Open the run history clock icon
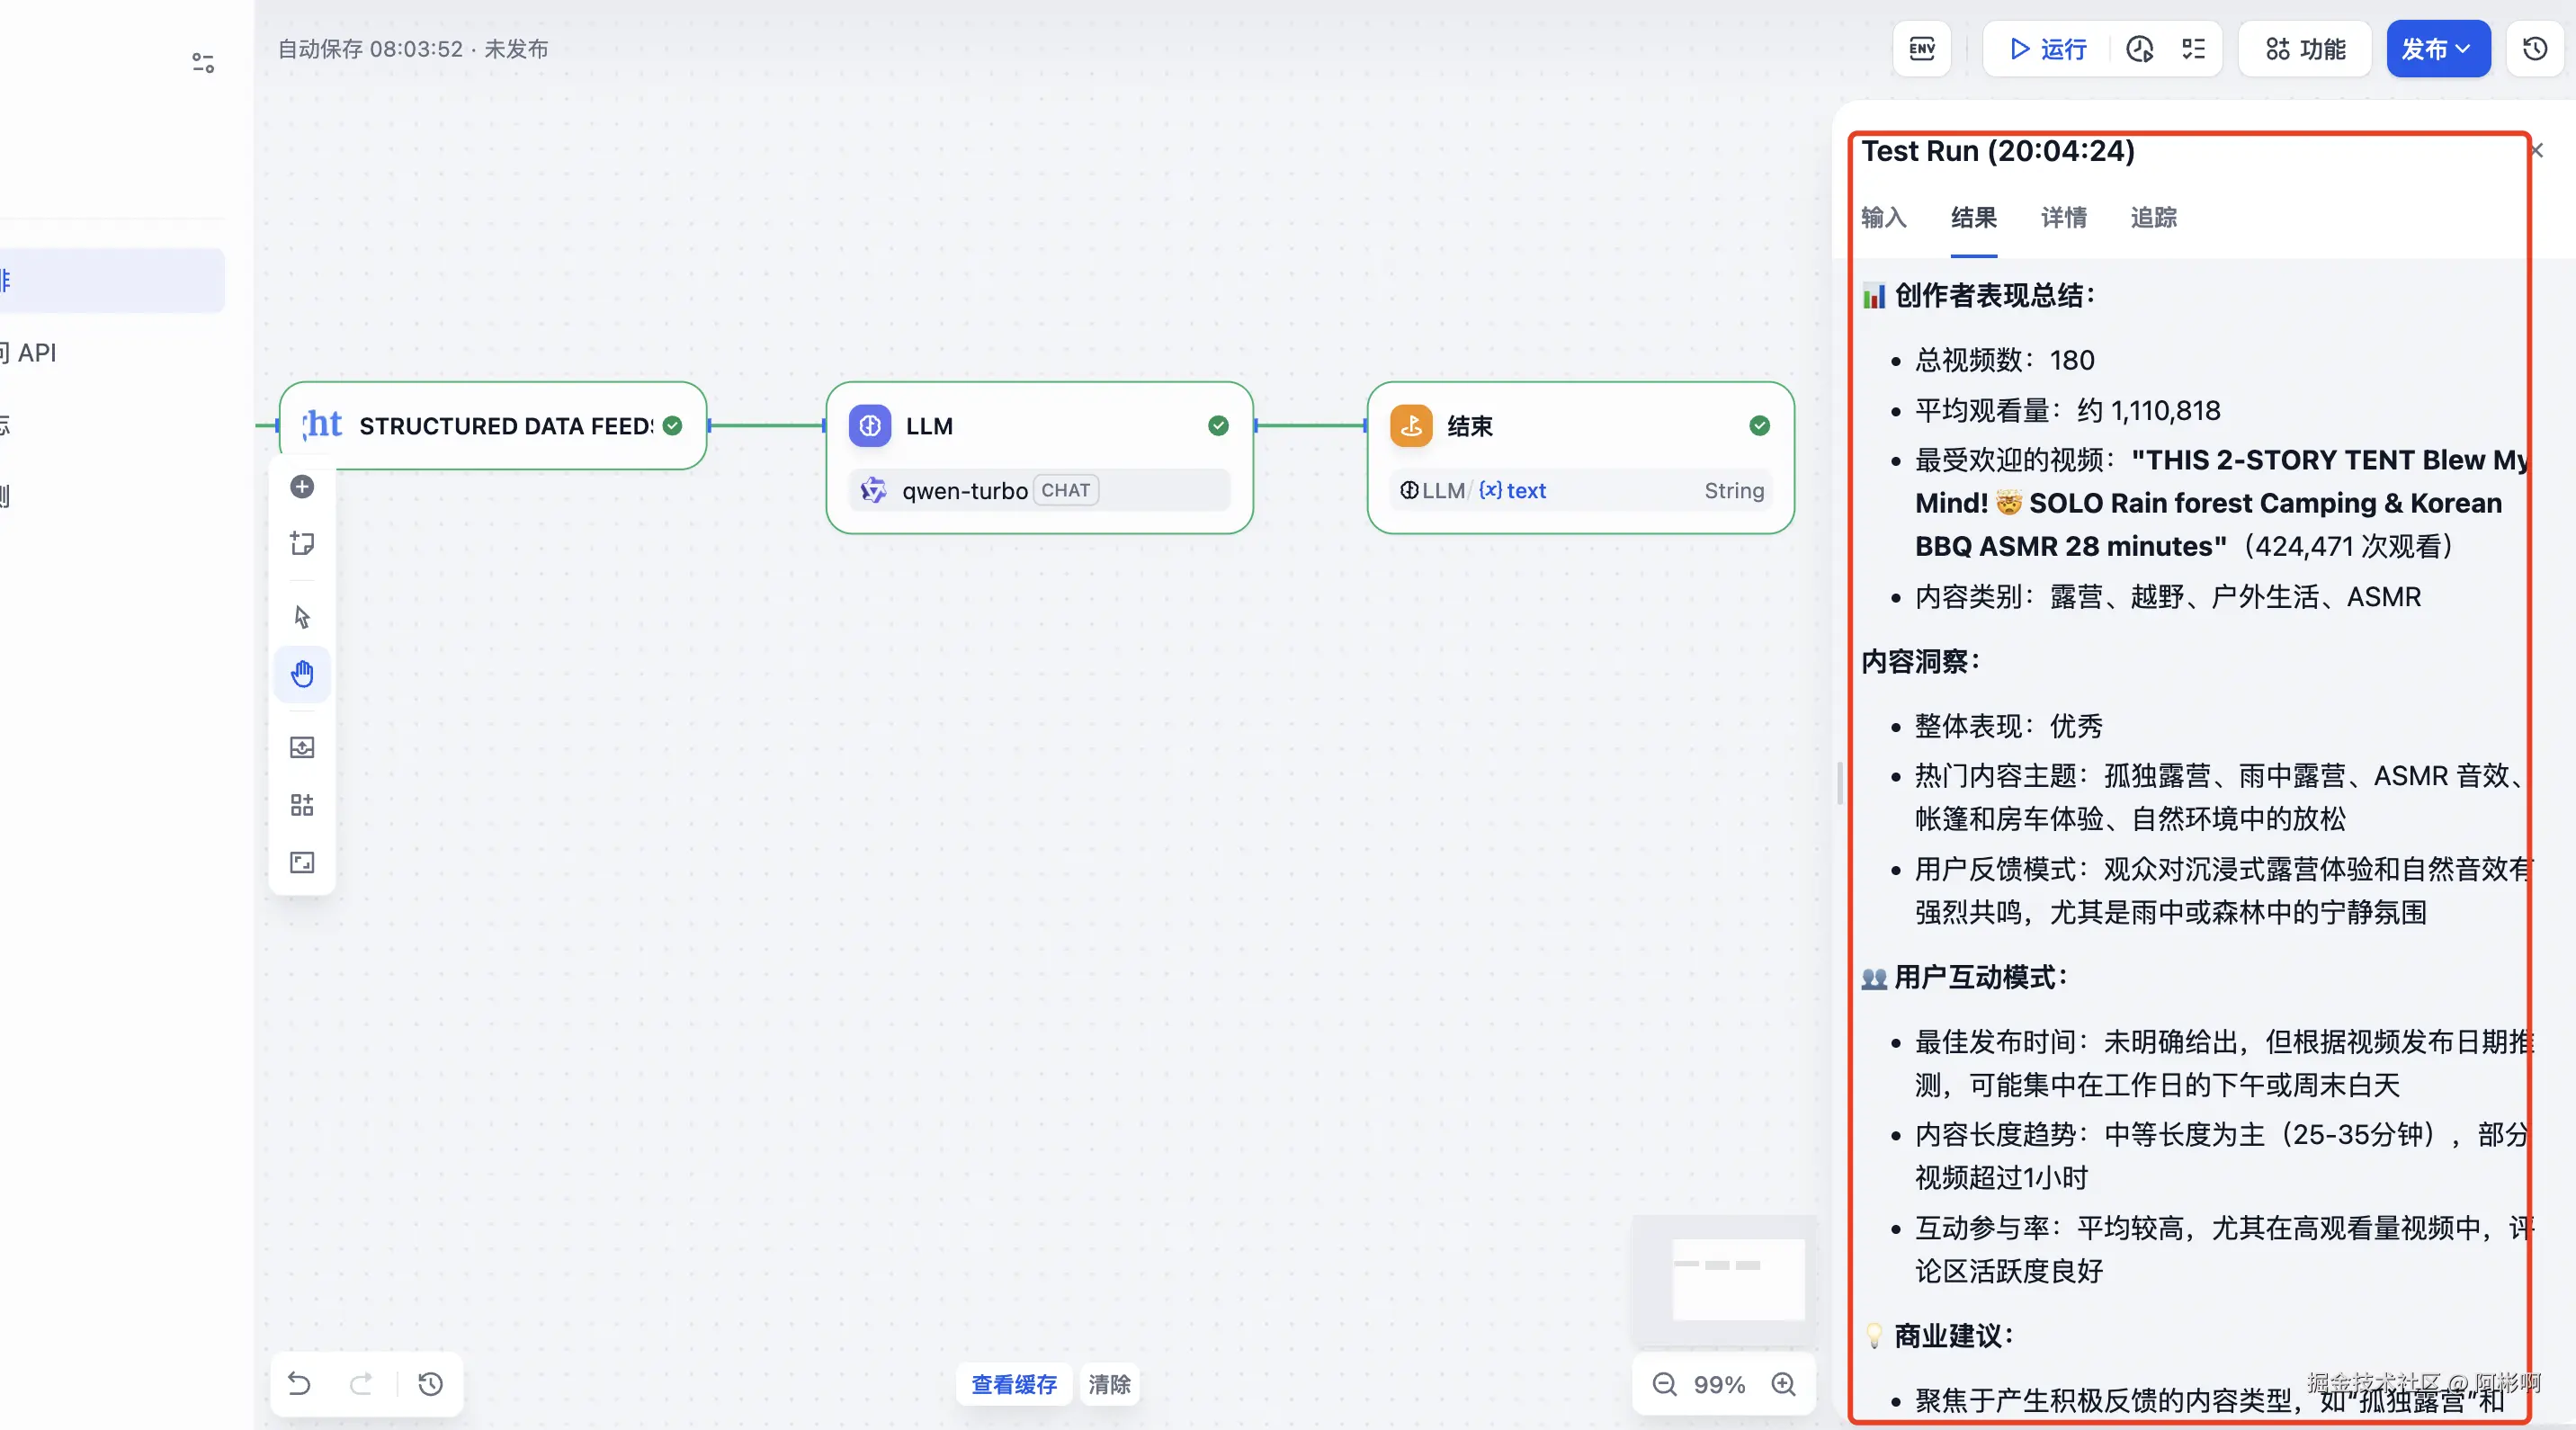Image resolution: width=2576 pixels, height=1430 pixels. (x=2139, y=49)
